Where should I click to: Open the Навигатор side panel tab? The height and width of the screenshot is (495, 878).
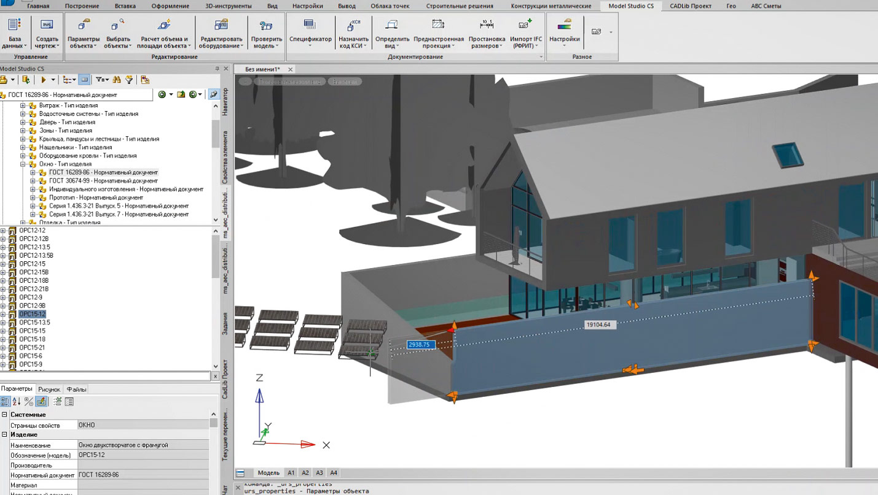pos(225,102)
